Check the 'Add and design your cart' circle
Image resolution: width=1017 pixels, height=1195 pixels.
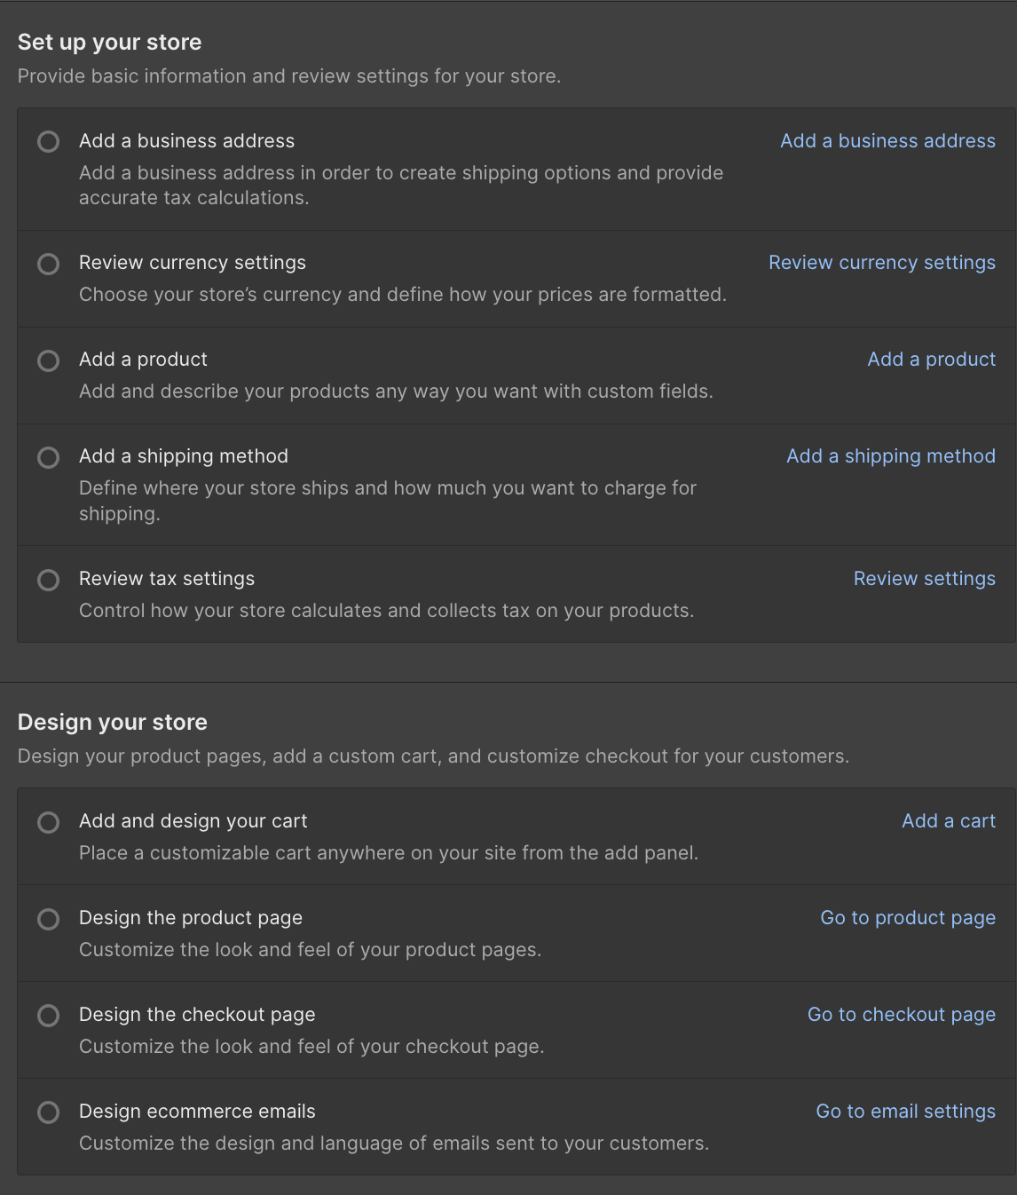(49, 822)
